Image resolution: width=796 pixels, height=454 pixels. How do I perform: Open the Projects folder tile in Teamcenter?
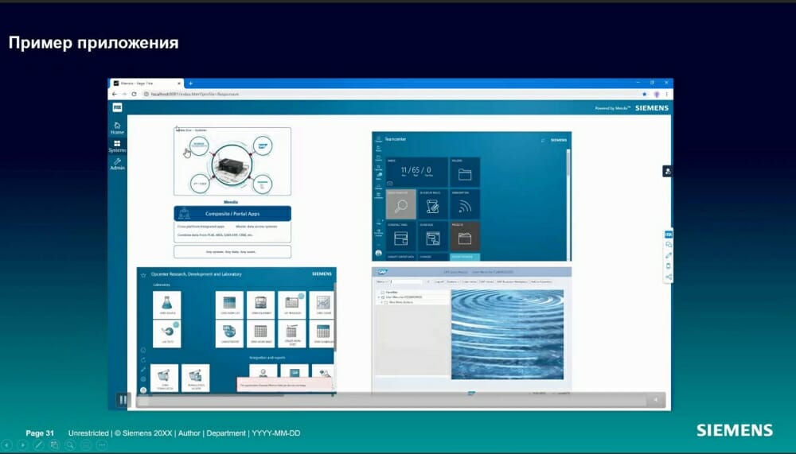(x=465, y=236)
